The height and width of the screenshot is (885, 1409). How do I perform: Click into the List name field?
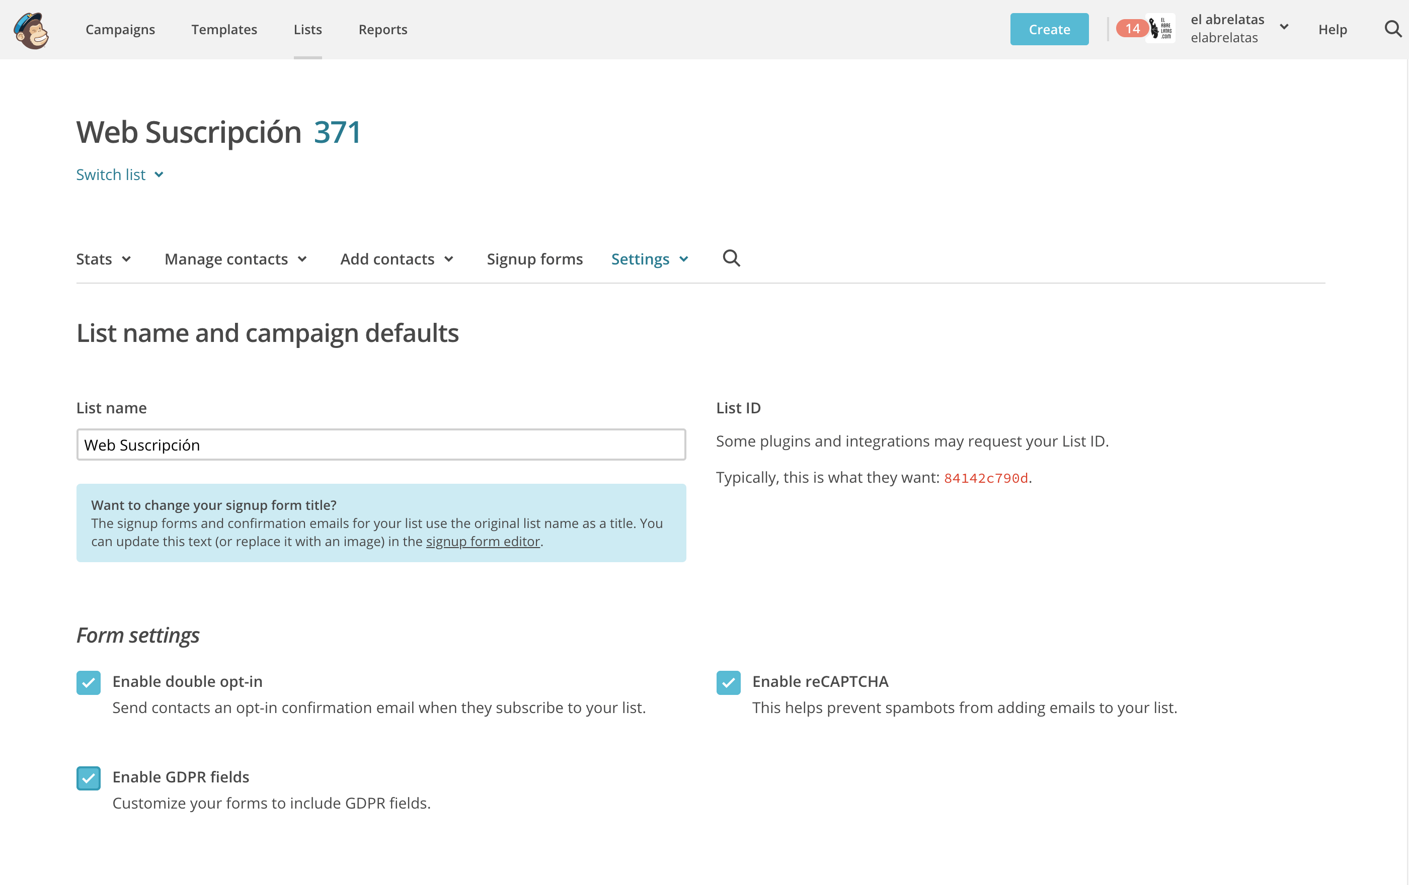tap(380, 445)
